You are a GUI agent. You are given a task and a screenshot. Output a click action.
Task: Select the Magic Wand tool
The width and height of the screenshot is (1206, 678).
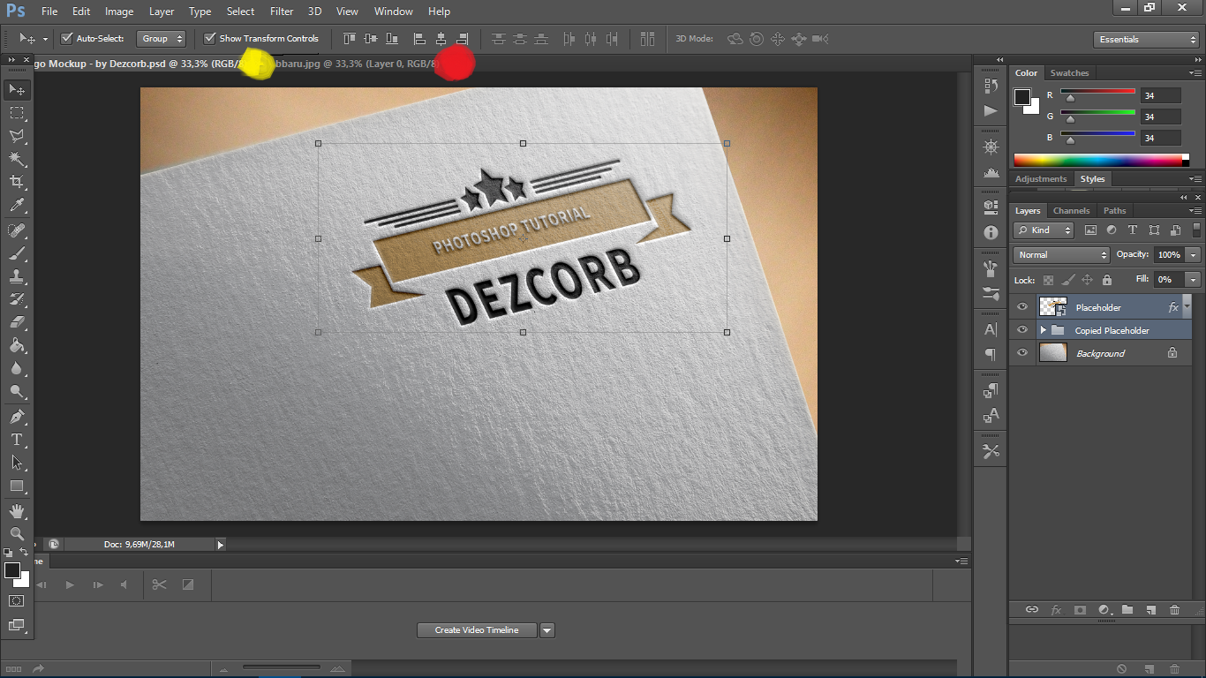point(17,159)
